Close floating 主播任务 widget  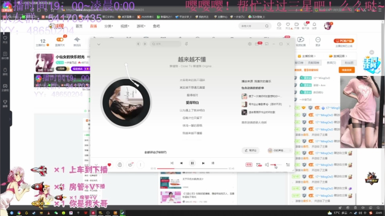point(372,52)
